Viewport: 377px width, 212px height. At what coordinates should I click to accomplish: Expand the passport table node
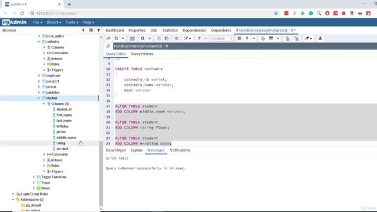39,81
